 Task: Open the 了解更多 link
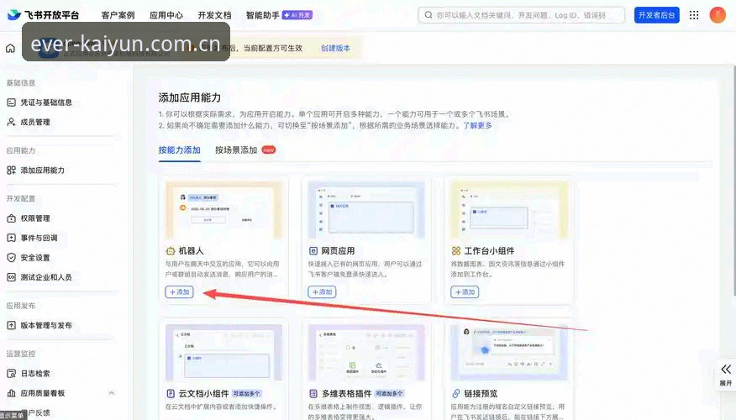coord(478,125)
